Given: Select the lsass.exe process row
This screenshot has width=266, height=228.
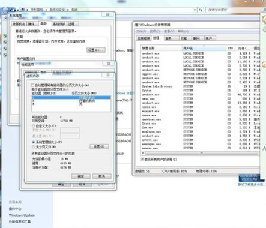Looking at the screenshot, I should click(x=200, y=124).
